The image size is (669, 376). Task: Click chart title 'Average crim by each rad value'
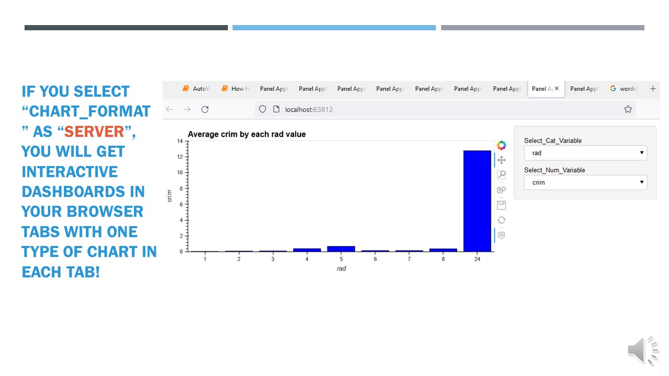247,134
